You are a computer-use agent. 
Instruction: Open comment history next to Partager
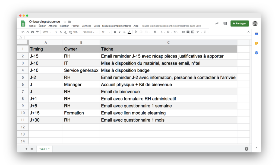click(x=225, y=24)
